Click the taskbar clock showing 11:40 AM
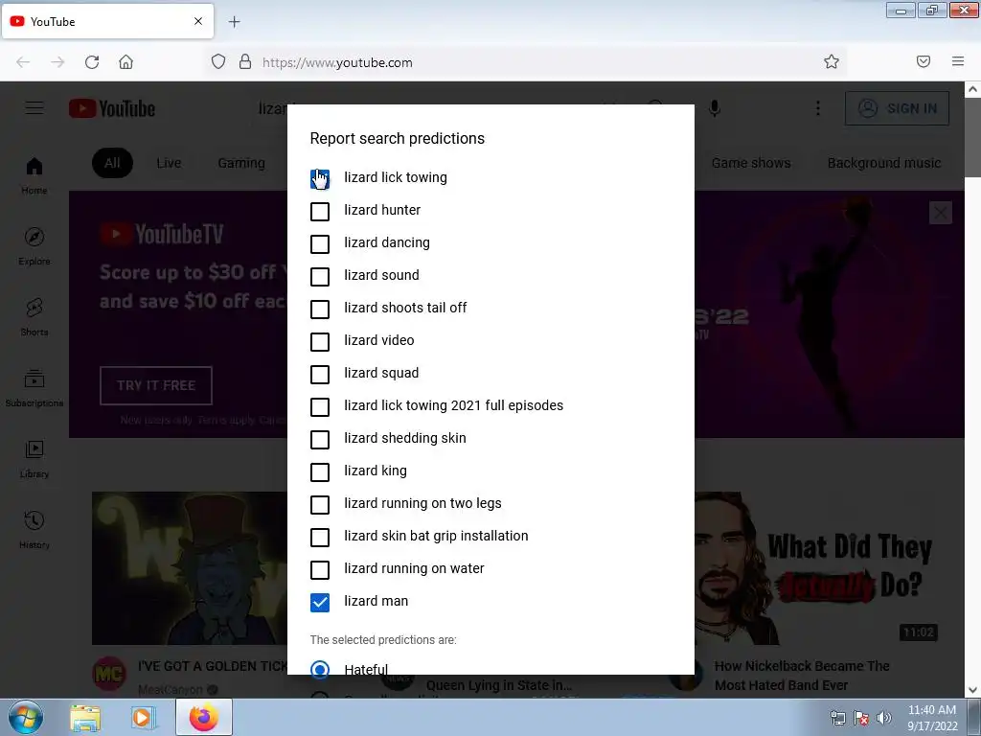981x736 pixels. tap(932, 718)
